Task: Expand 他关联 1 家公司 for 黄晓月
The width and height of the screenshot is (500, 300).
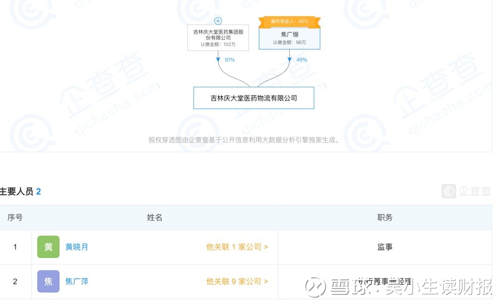Action: 237,247
